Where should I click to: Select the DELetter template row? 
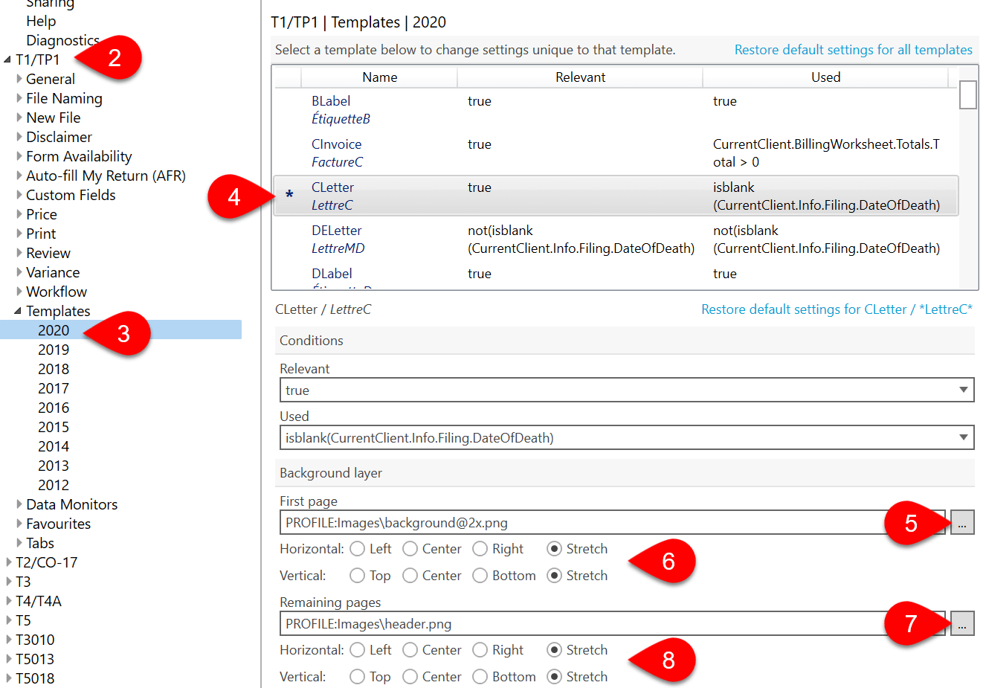point(616,239)
